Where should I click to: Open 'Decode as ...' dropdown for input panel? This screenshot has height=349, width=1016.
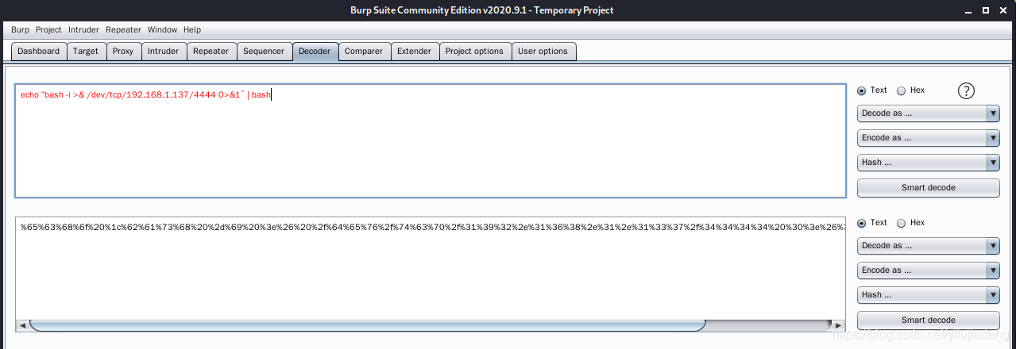pos(928,113)
